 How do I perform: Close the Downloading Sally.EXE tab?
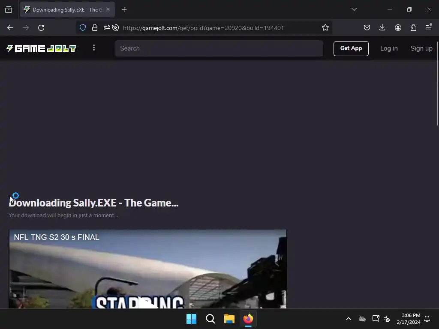pos(108,9)
